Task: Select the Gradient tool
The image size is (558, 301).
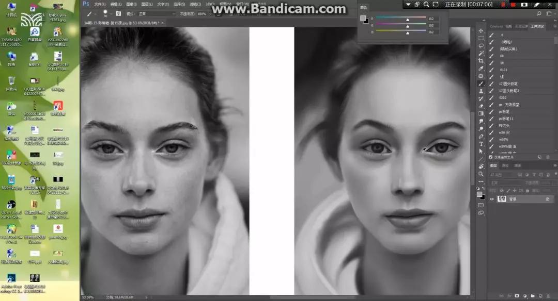Action: (481, 113)
